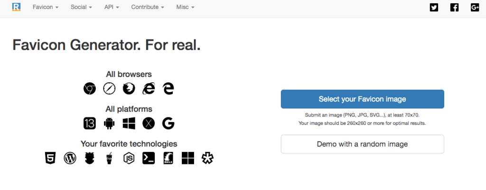Click the Twitter icon

[434, 7]
